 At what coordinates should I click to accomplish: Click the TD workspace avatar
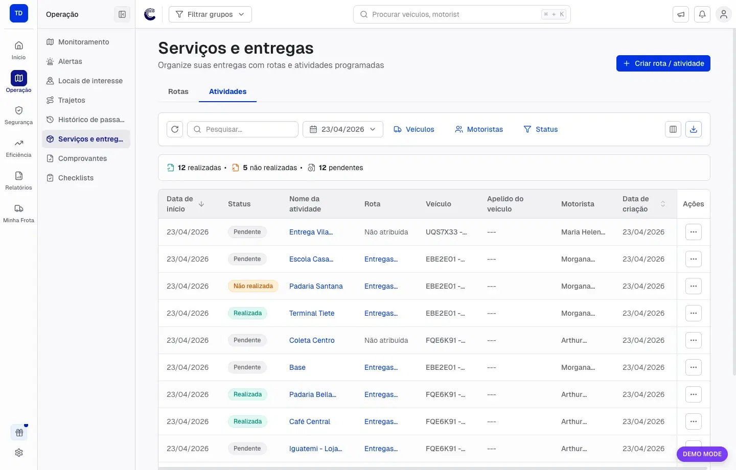[18, 13]
